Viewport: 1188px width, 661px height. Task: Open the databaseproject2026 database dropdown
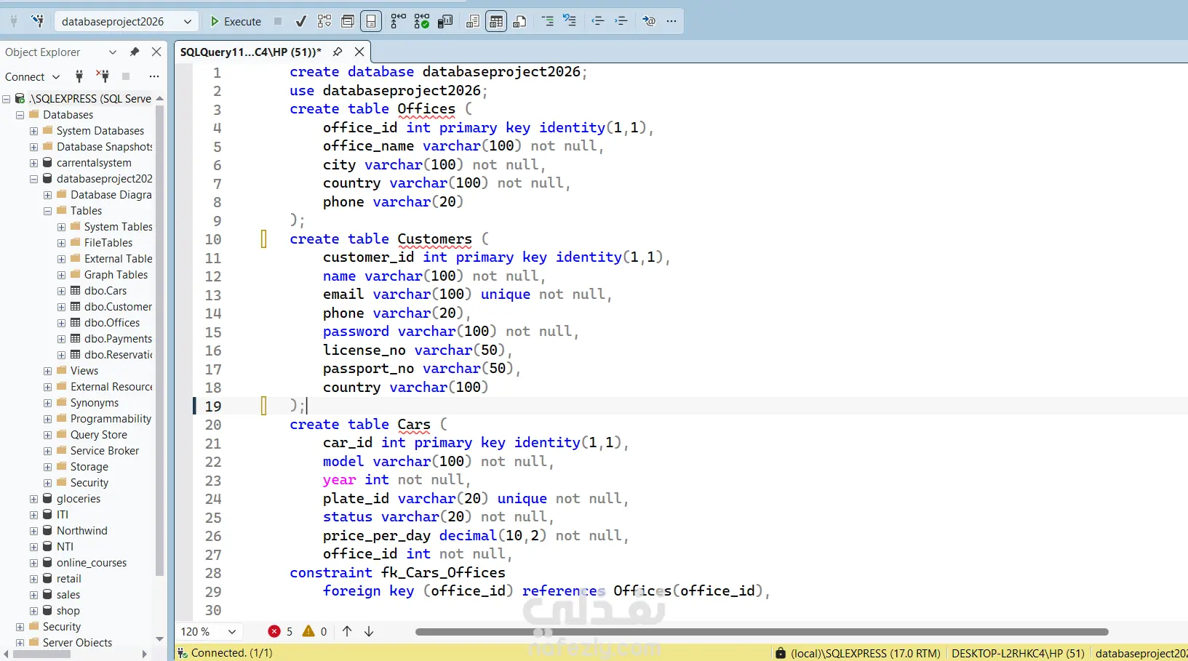coord(126,21)
